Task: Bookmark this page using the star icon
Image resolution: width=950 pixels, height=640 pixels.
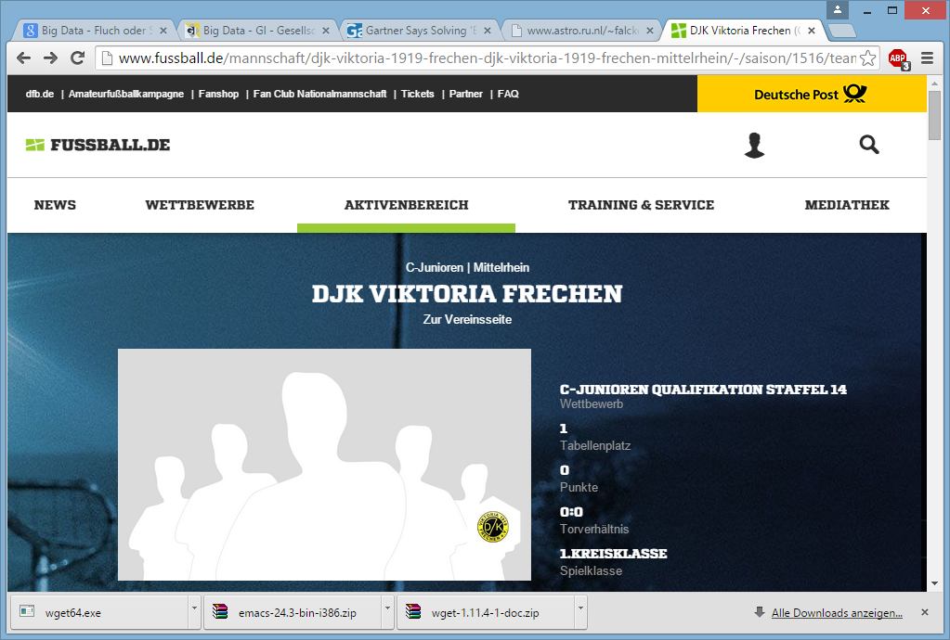Action: (867, 58)
